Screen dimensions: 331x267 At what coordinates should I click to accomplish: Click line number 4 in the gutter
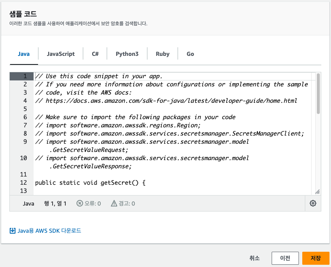[25, 101]
